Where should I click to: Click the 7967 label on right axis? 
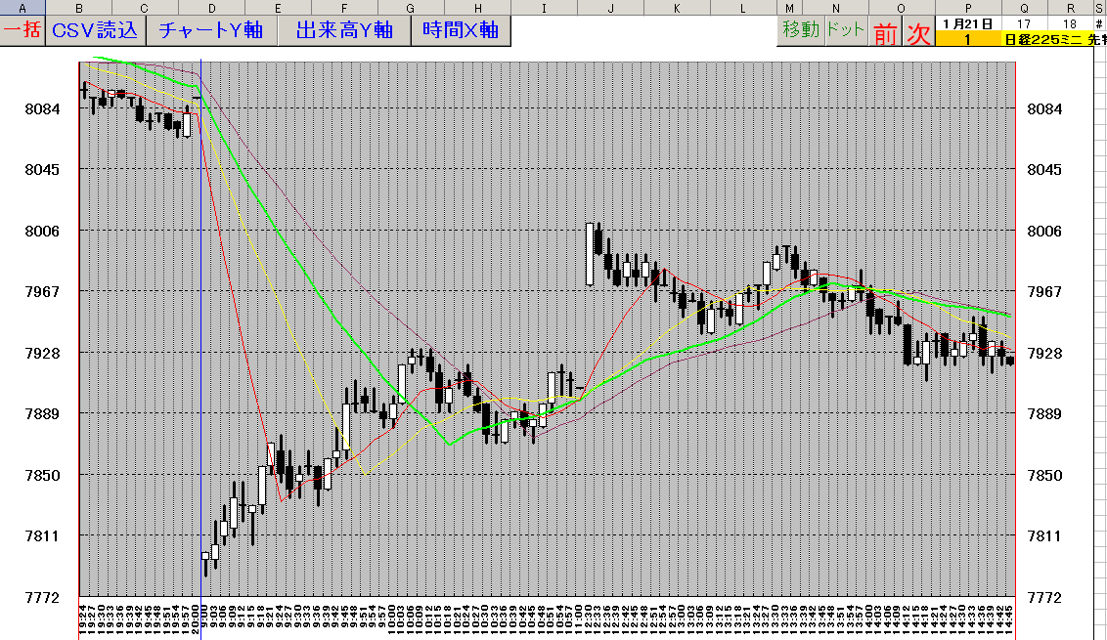[x=1044, y=291]
